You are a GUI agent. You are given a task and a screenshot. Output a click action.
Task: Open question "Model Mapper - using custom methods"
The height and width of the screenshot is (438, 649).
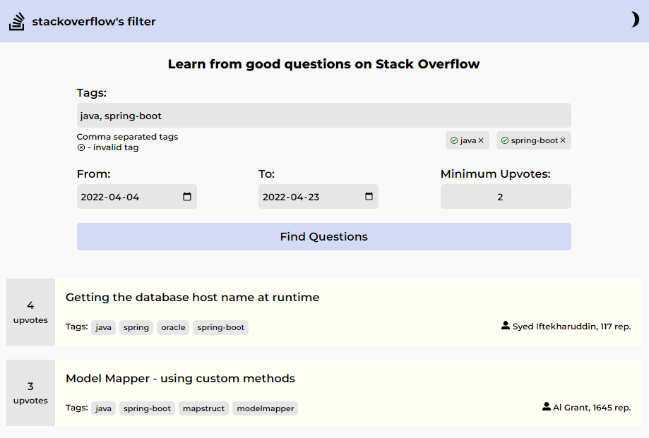tap(181, 378)
